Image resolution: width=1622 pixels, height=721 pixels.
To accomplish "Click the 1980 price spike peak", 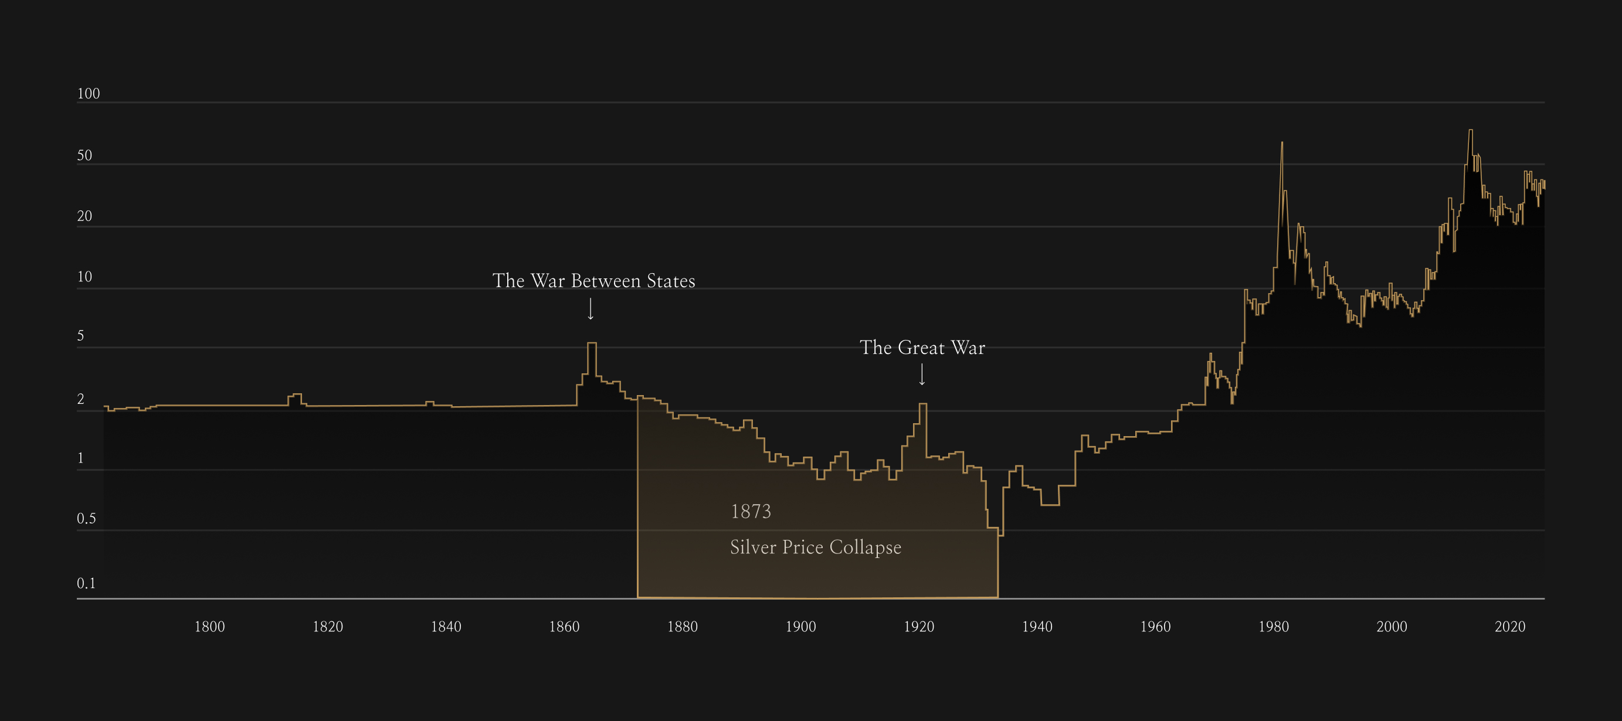I will click(1282, 144).
